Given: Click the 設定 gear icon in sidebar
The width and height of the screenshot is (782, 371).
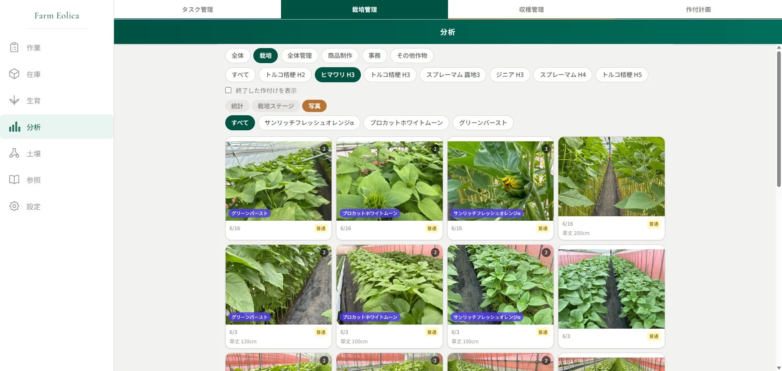Looking at the screenshot, I should 14,206.
